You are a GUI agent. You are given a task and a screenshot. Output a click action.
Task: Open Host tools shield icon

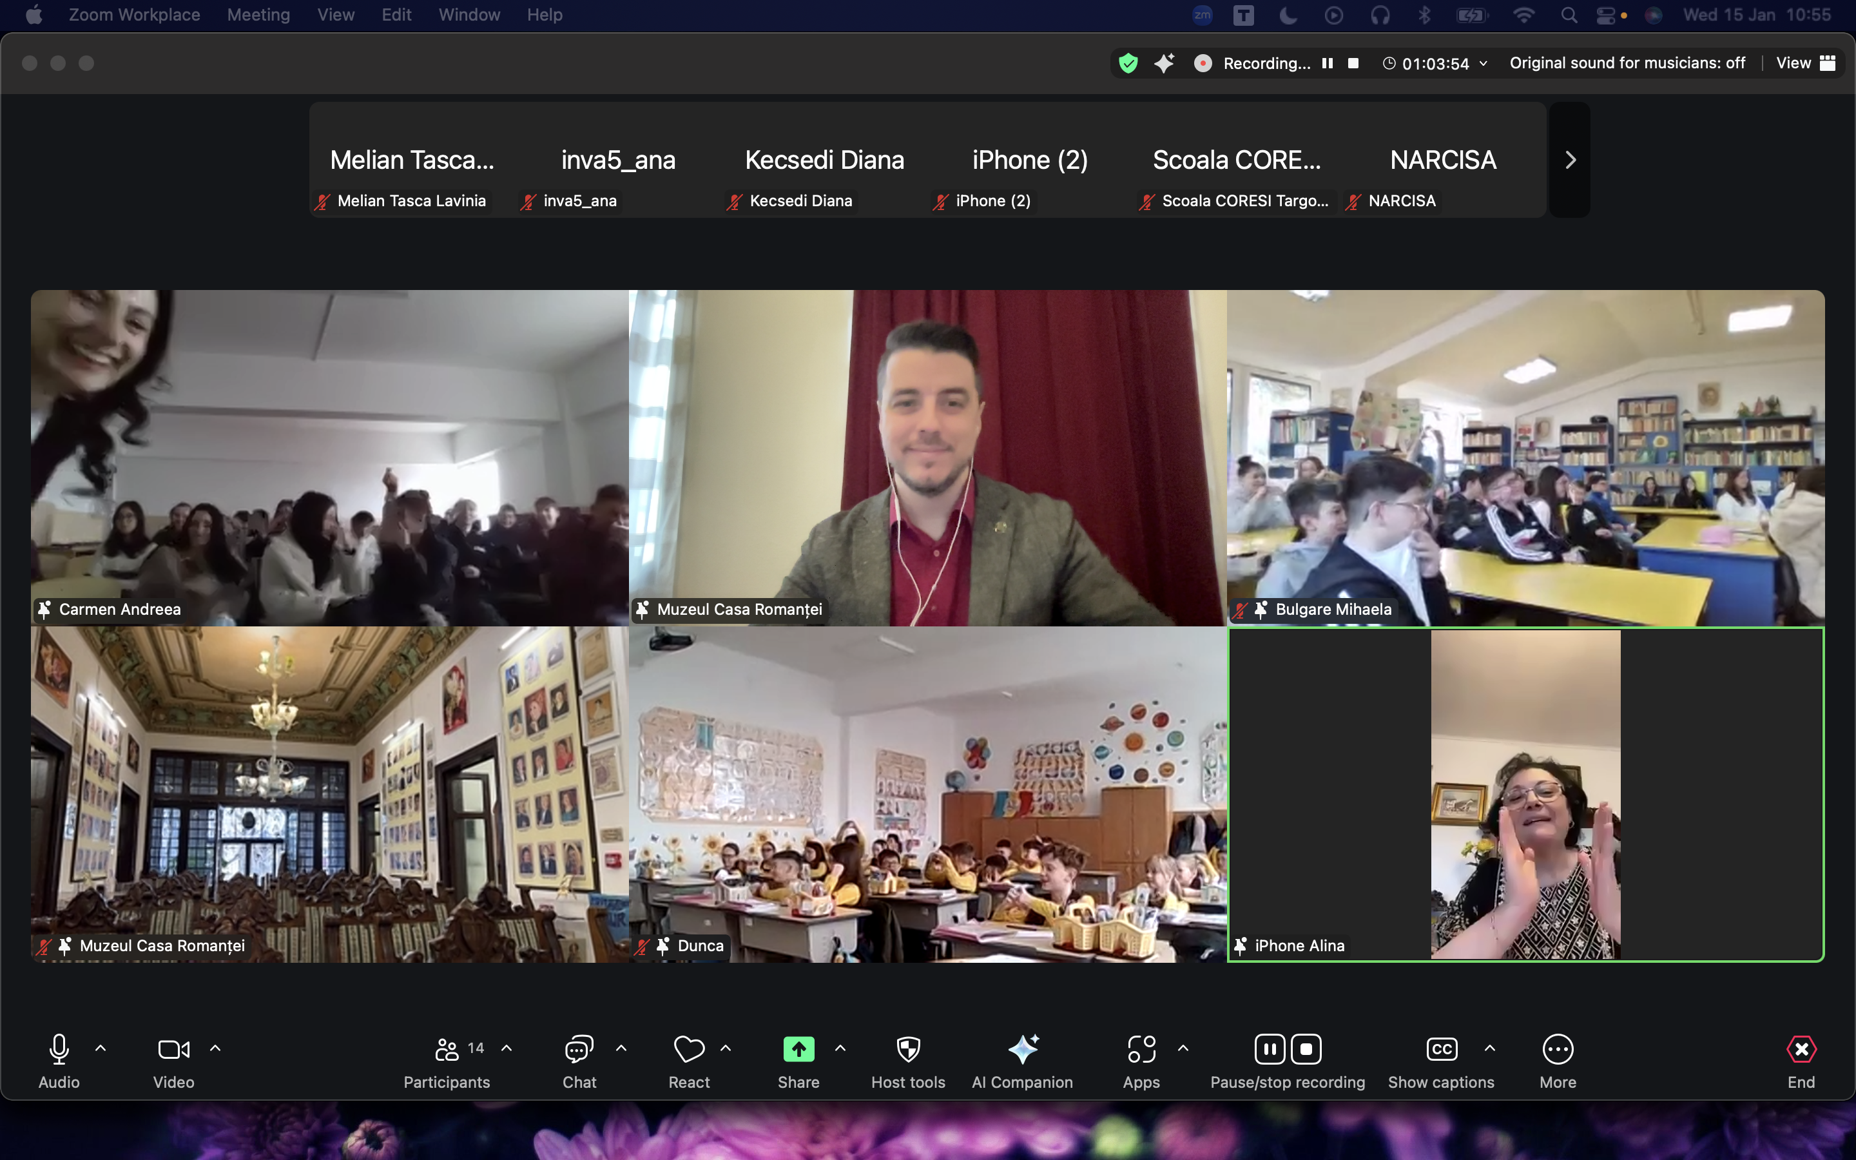point(908,1049)
